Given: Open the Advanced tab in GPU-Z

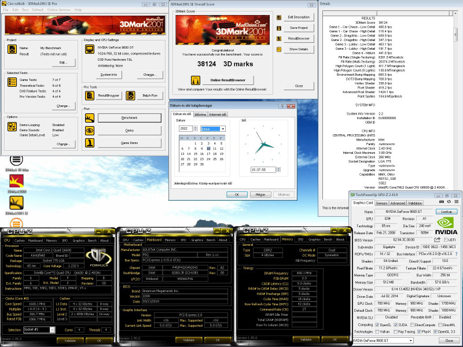Looking at the screenshot, I should point(398,204).
